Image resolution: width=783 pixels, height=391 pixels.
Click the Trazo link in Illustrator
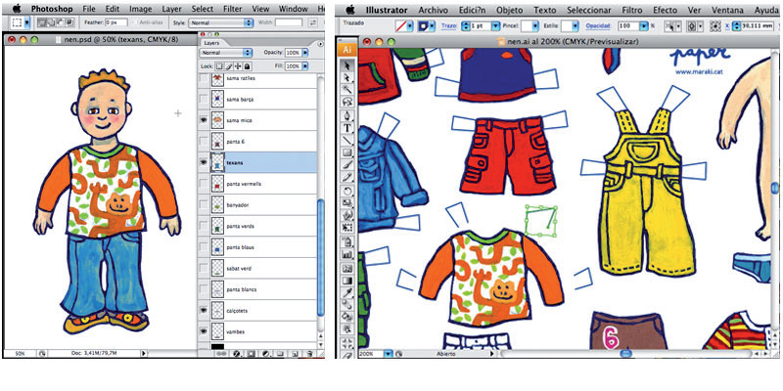click(x=449, y=26)
